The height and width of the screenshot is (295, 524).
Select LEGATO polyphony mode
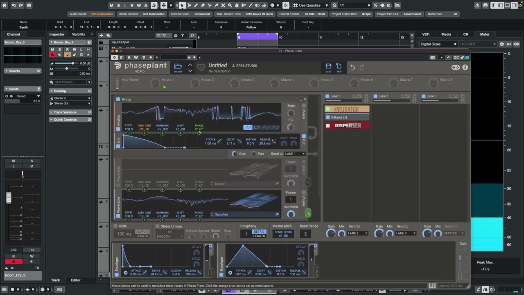[259, 236]
